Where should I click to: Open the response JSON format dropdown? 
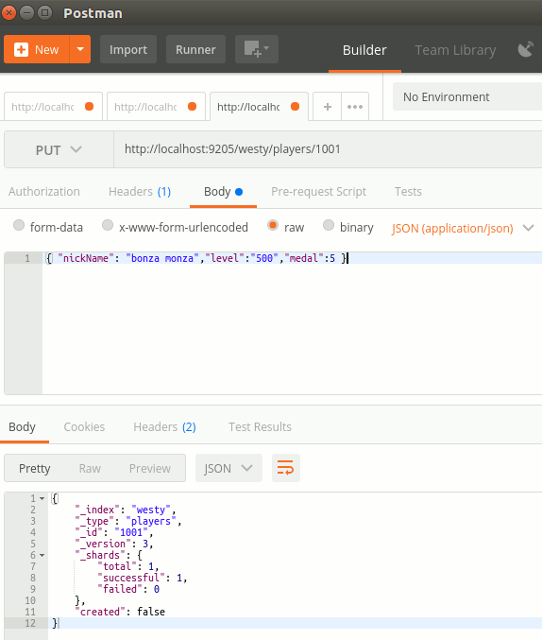tap(229, 468)
